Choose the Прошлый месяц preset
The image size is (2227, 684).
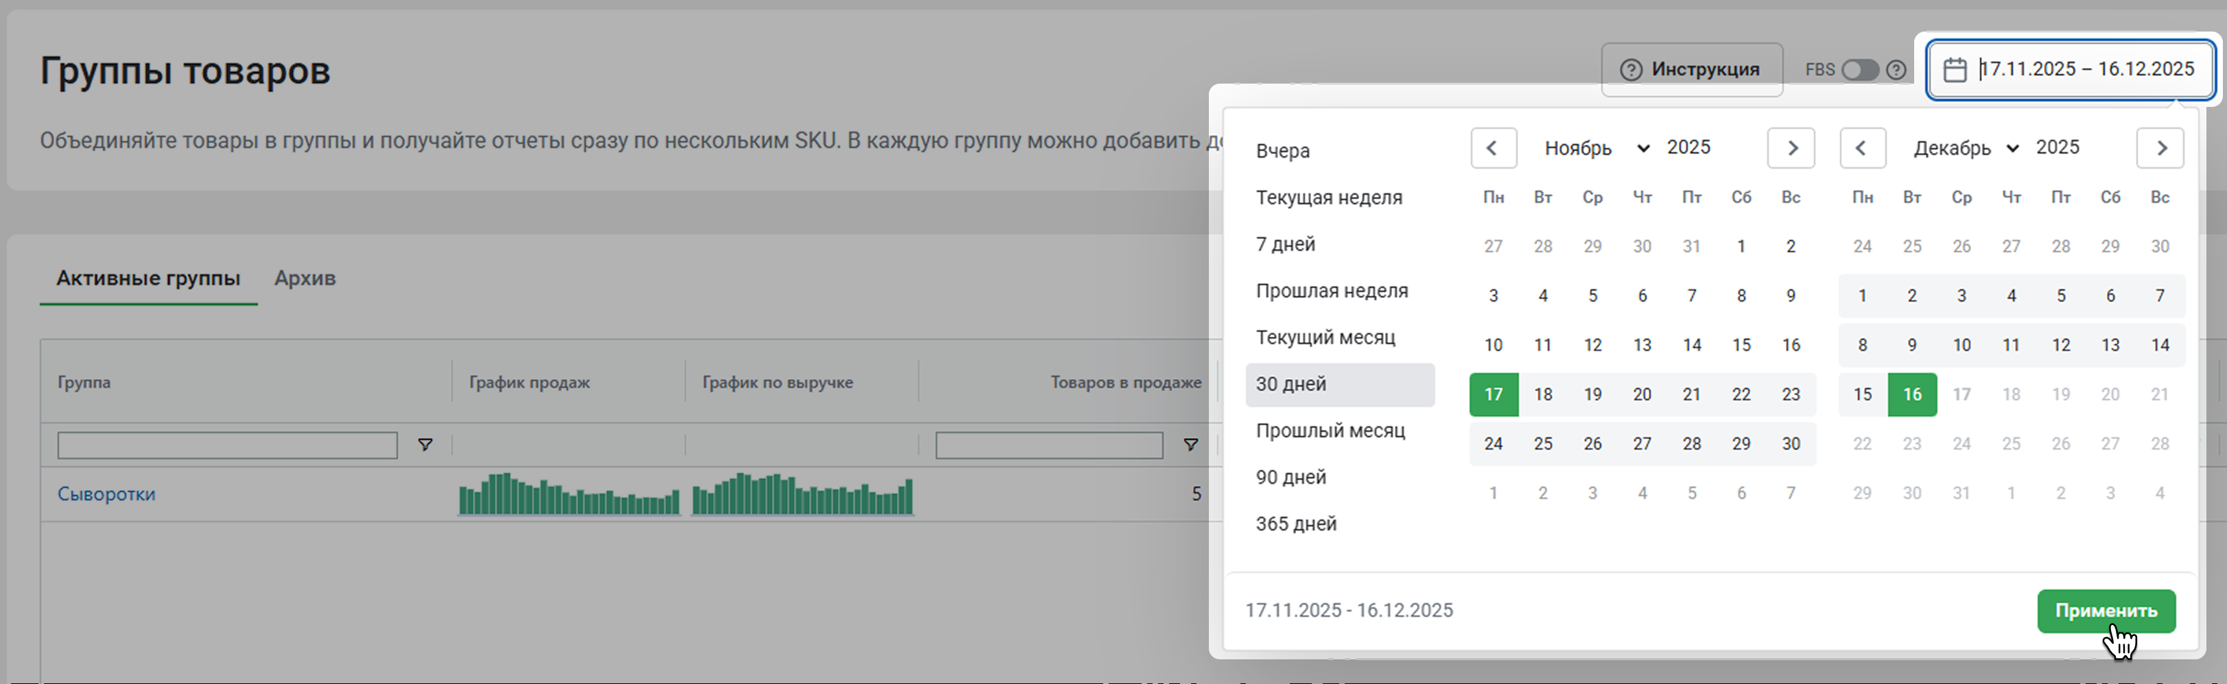coord(1330,430)
